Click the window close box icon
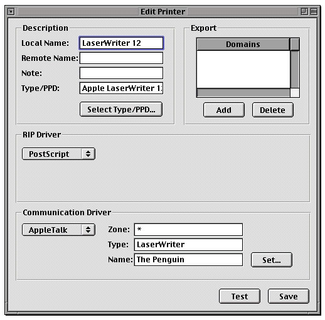Viewport: 325px width, 320px height. click(11, 11)
